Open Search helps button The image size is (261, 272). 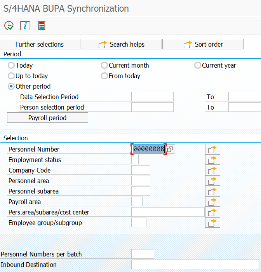coord(122,44)
